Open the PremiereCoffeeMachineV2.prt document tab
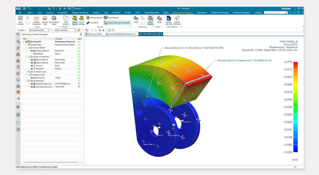 tap(120, 34)
